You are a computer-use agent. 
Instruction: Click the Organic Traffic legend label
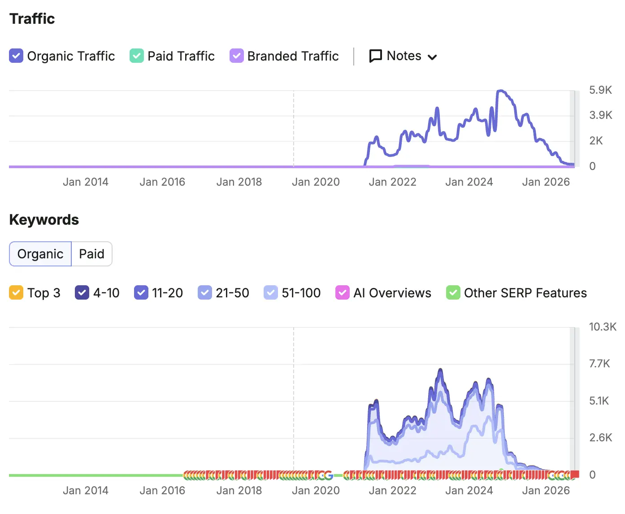(x=71, y=56)
